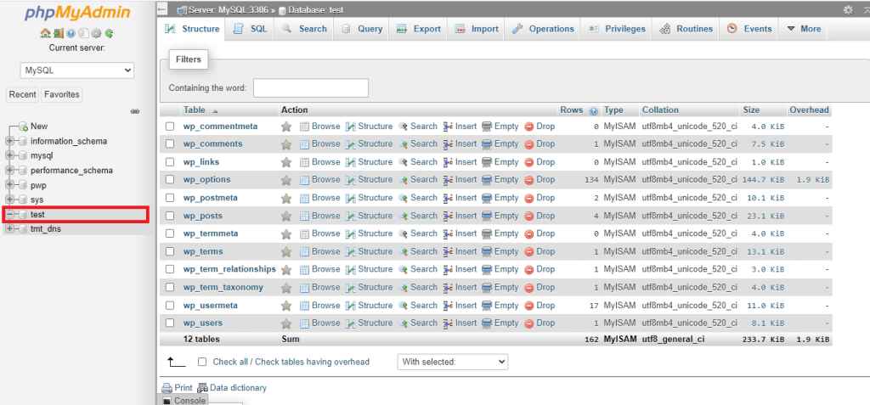Tick the wp_comments row checkbox
Image resolution: width=870 pixels, height=405 pixels.
pos(170,144)
